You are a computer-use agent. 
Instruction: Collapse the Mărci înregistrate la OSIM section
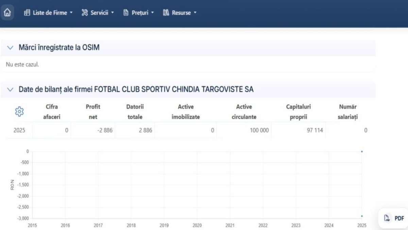pyautogui.click(x=10, y=48)
